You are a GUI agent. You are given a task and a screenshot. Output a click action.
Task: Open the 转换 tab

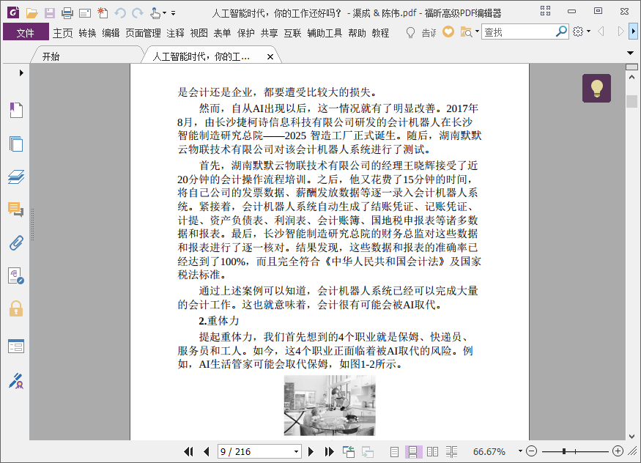coord(87,33)
